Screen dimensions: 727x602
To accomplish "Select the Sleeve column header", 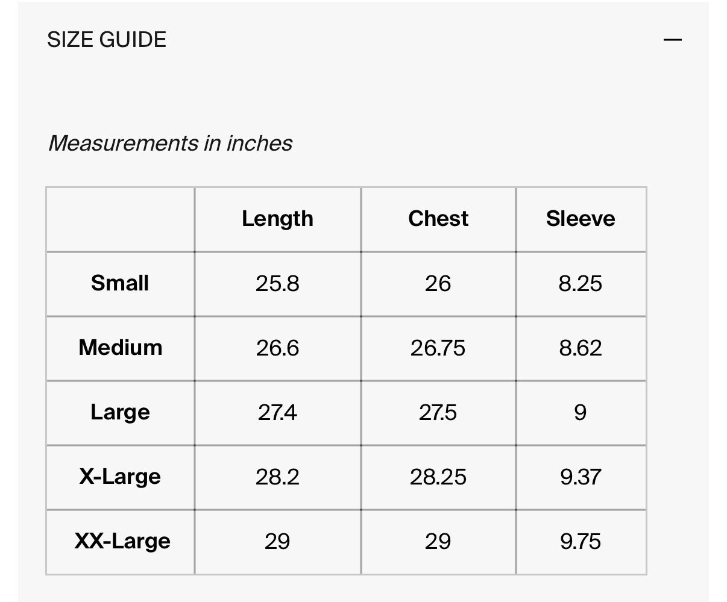I will [x=581, y=218].
